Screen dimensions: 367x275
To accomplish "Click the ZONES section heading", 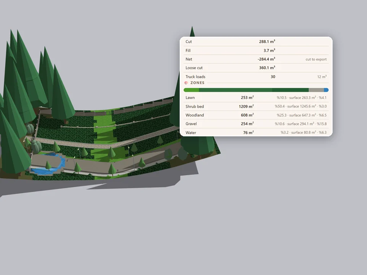I will (x=197, y=83).
